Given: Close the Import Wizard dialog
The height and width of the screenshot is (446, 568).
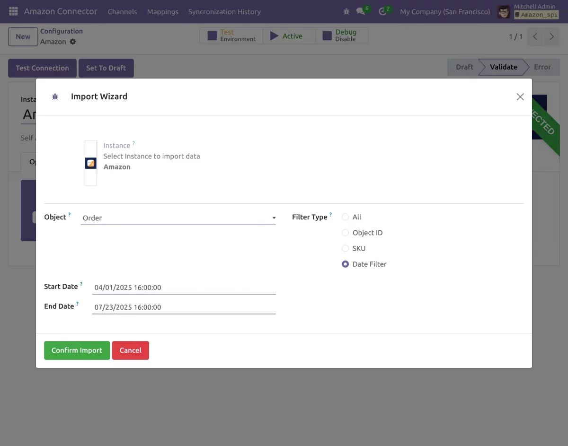Looking at the screenshot, I should [x=520, y=96].
